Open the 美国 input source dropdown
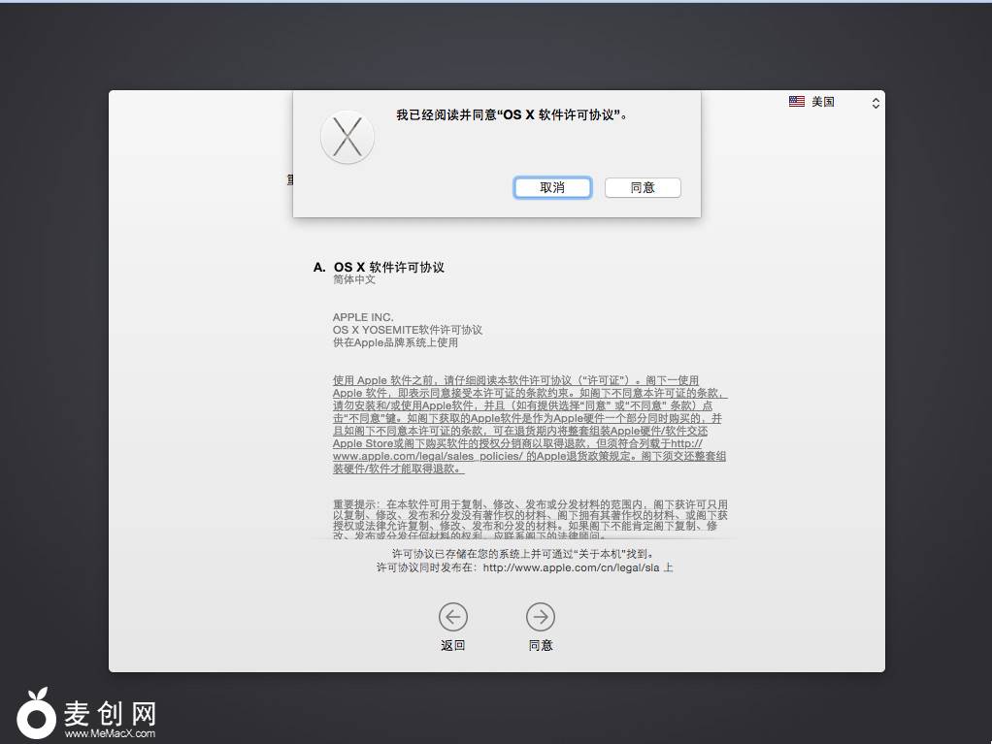Viewport: 992px width, 744px height. point(834,102)
